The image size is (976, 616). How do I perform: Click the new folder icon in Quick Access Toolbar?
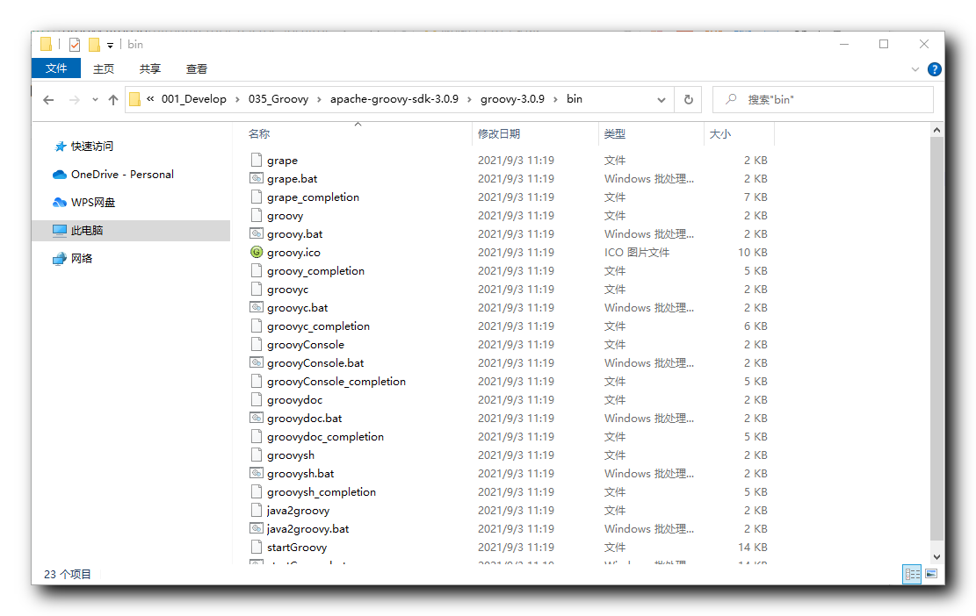(x=94, y=45)
